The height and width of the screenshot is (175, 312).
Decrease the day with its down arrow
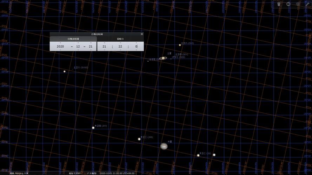(91, 50)
